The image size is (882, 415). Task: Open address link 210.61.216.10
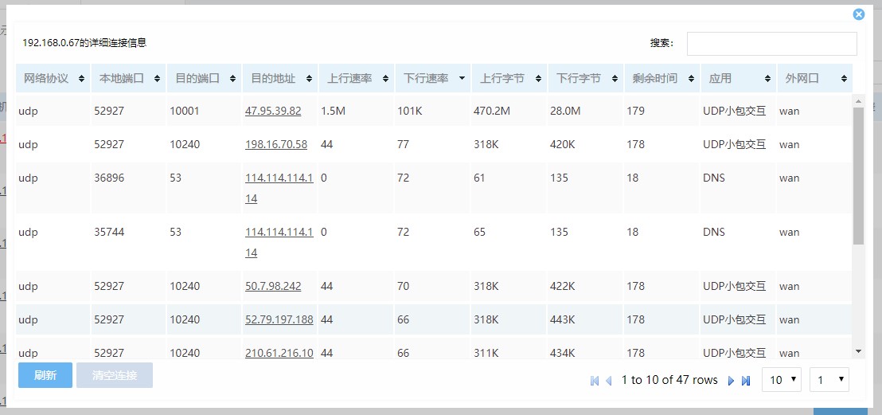[x=279, y=353]
